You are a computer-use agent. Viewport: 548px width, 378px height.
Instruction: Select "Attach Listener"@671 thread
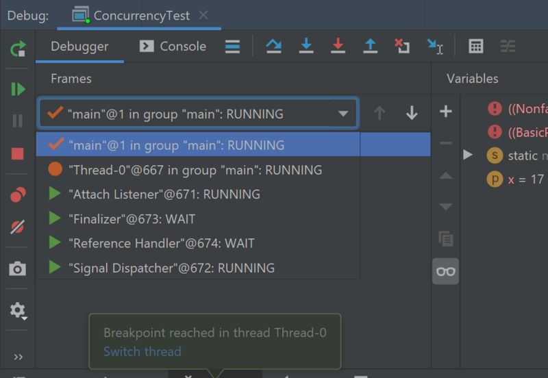point(198,194)
